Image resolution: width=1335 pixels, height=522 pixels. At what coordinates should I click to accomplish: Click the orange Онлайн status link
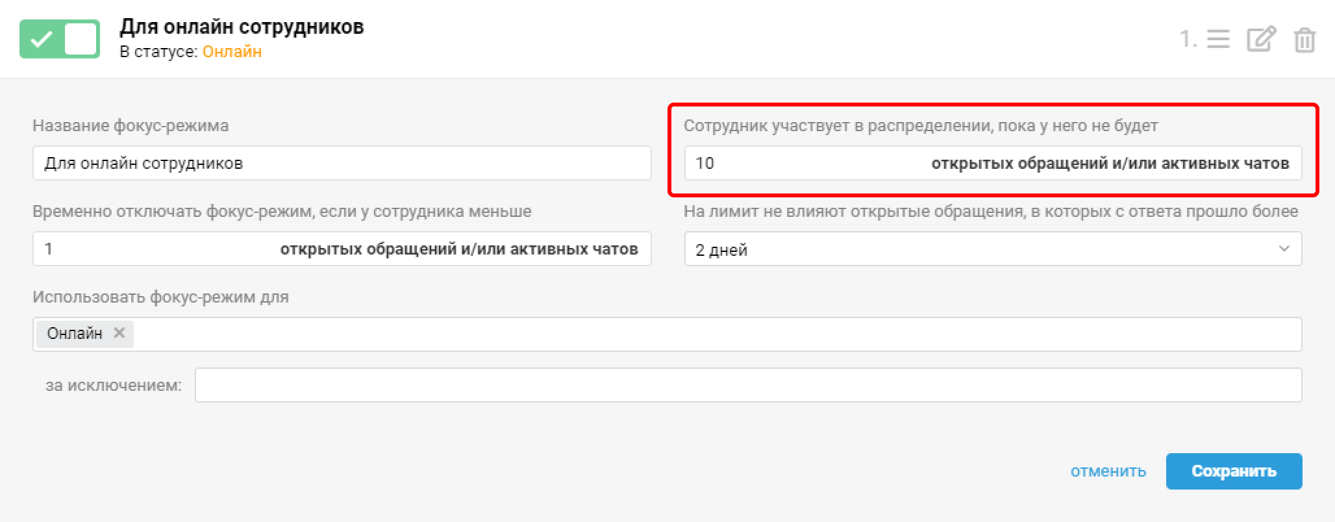(x=232, y=52)
